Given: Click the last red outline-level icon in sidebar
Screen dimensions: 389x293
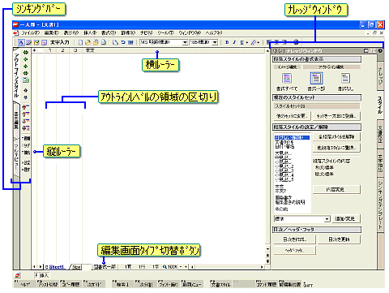Looking at the screenshot, I should [x=26, y=128].
